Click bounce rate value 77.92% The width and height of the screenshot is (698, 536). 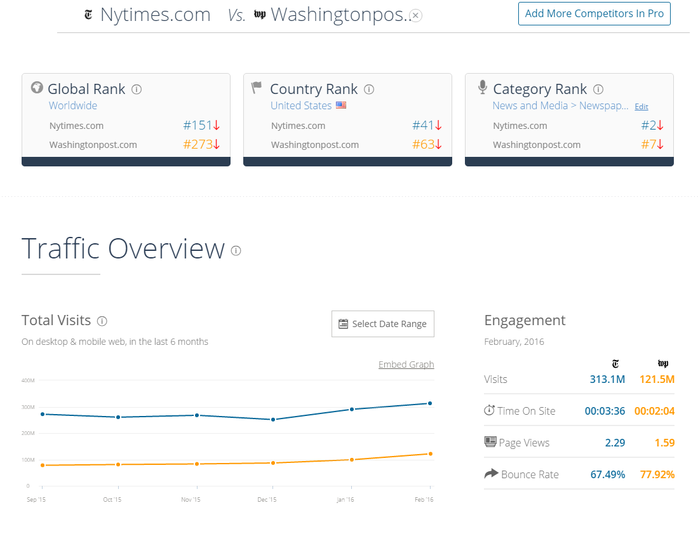point(657,474)
